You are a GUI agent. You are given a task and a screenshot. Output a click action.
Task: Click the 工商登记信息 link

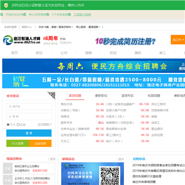[x=82, y=14]
